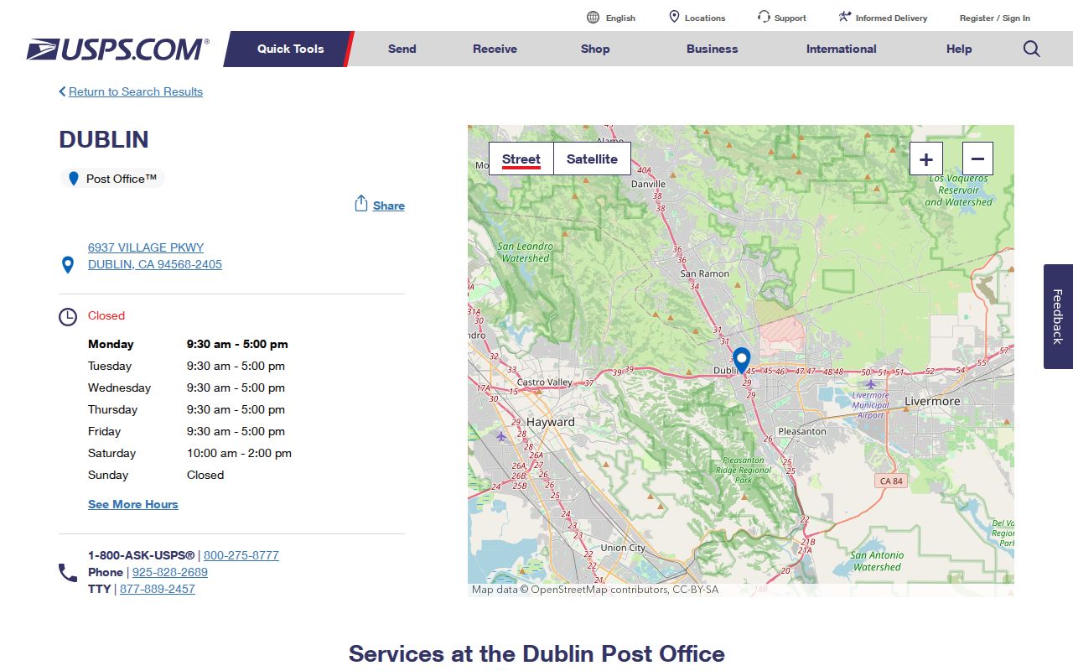
Task: Open Register / Sign In
Action: pyautogui.click(x=995, y=18)
